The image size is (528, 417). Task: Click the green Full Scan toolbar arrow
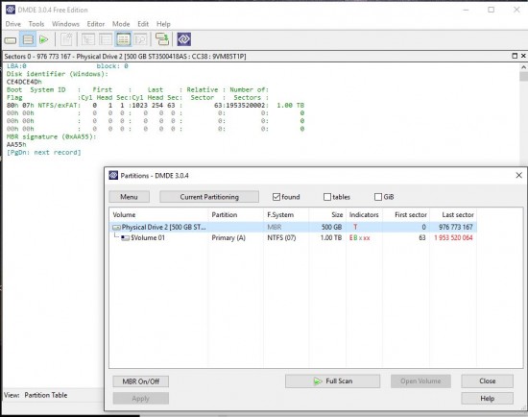44,39
